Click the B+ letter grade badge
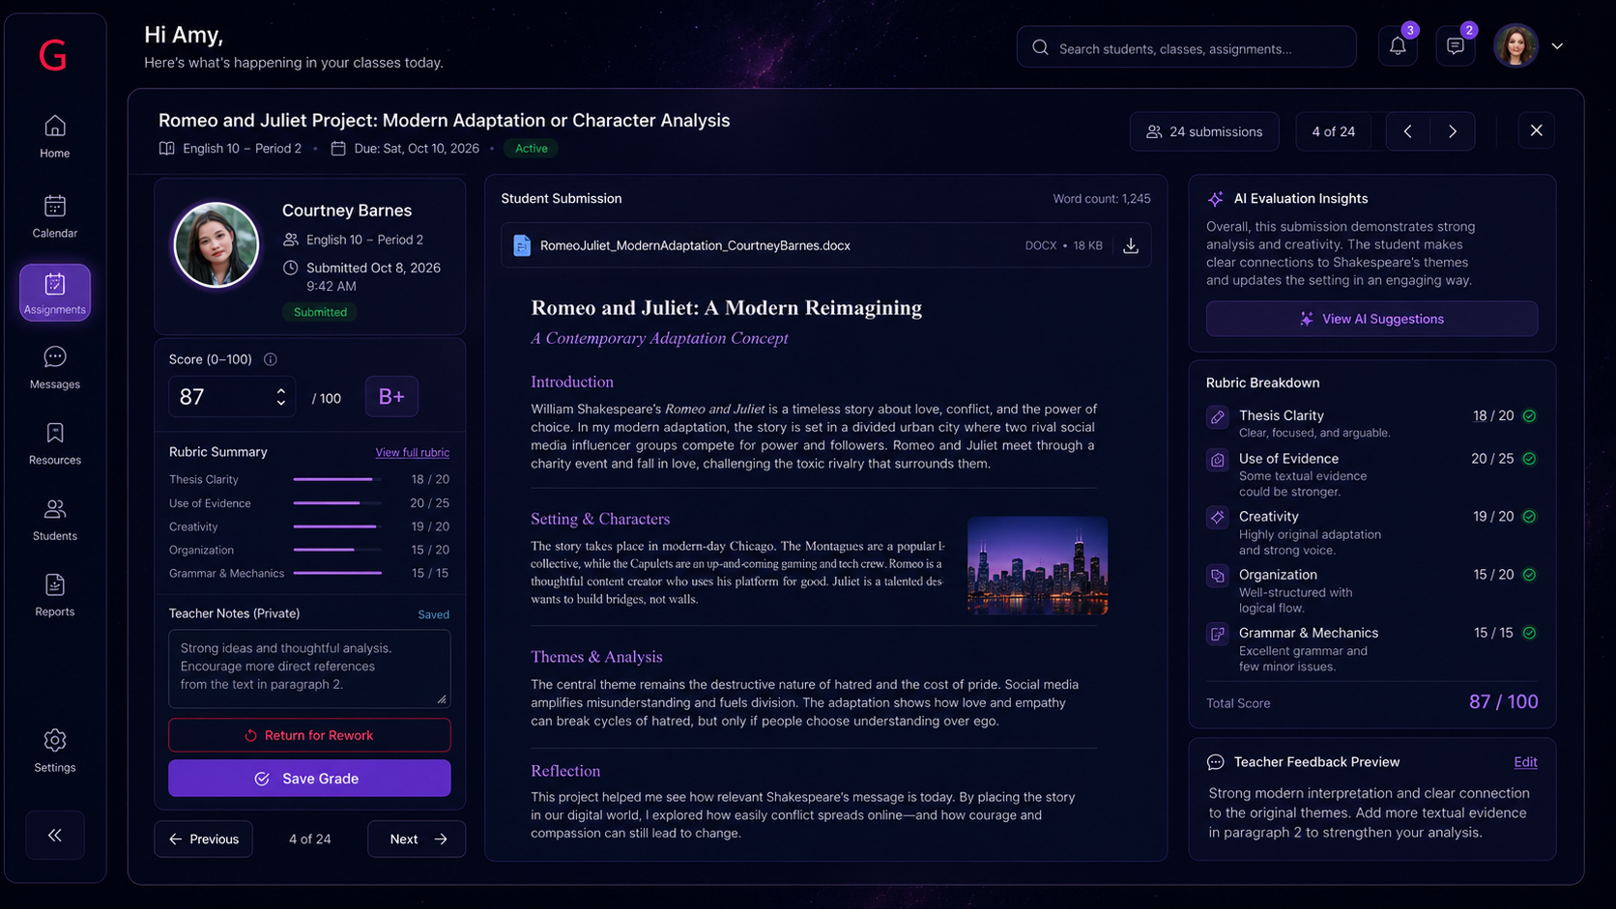The image size is (1616, 909). (x=391, y=397)
